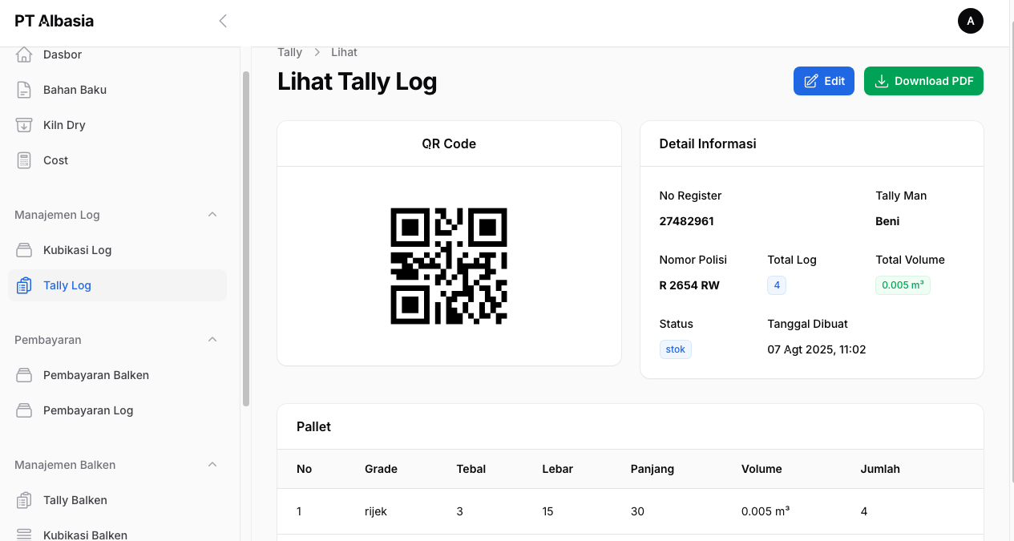Click the Kiln Dry archive icon
This screenshot has width=1014, height=541.
pyautogui.click(x=24, y=125)
